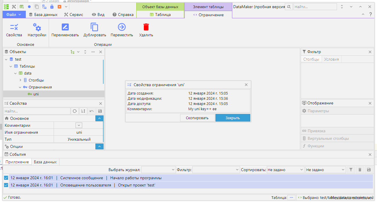Click the red Удалить trash button
377x203 pixels.
tap(146, 30)
